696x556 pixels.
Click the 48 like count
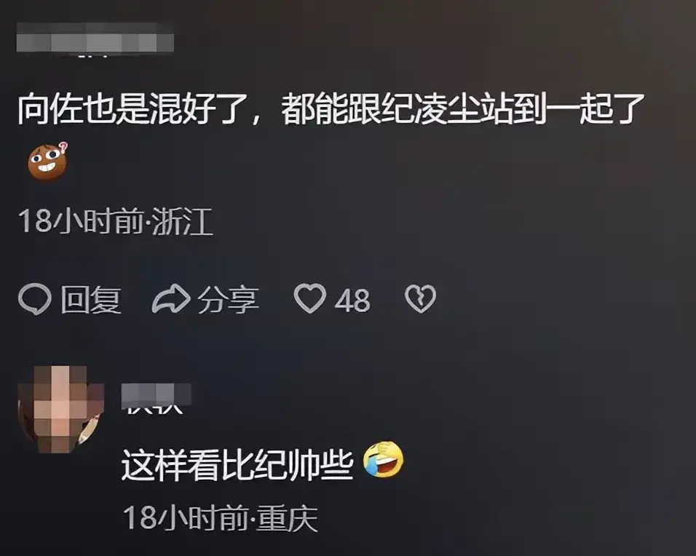click(x=352, y=301)
